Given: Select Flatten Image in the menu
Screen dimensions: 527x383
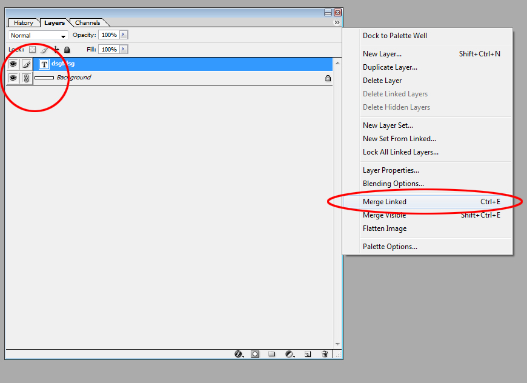Looking at the screenshot, I should pos(385,228).
